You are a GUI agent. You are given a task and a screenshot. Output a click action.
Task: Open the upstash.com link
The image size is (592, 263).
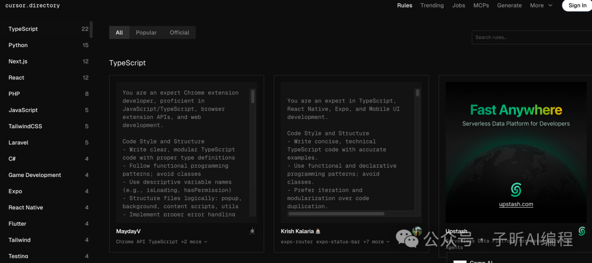click(516, 204)
